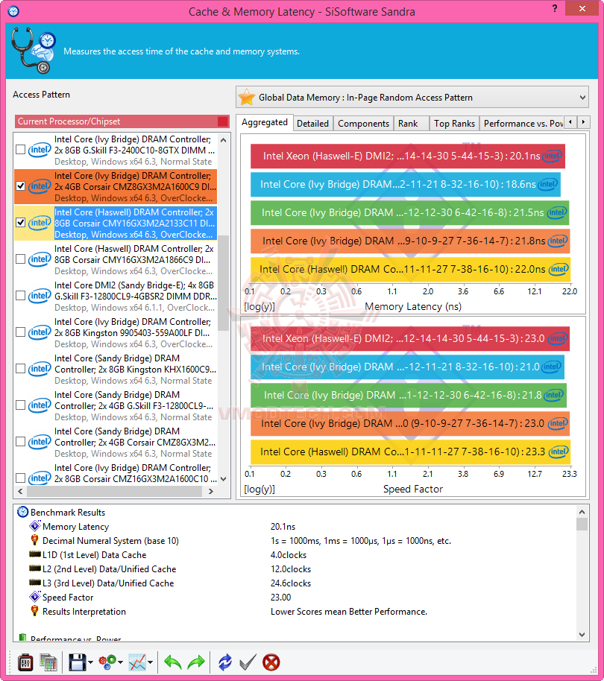Image resolution: width=604 pixels, height=681 pixels.
Task: Check the Sandy Bridge Kingston KHX1600C9 entry
Action: pos(20,368)
